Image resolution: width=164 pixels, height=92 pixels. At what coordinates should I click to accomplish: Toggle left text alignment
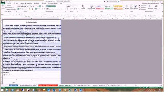[36, 9]
